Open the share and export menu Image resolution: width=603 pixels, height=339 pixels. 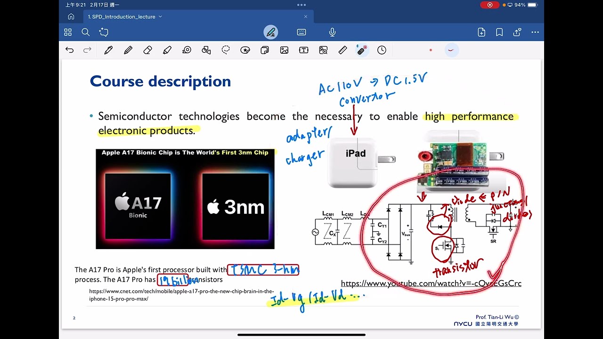517,32
